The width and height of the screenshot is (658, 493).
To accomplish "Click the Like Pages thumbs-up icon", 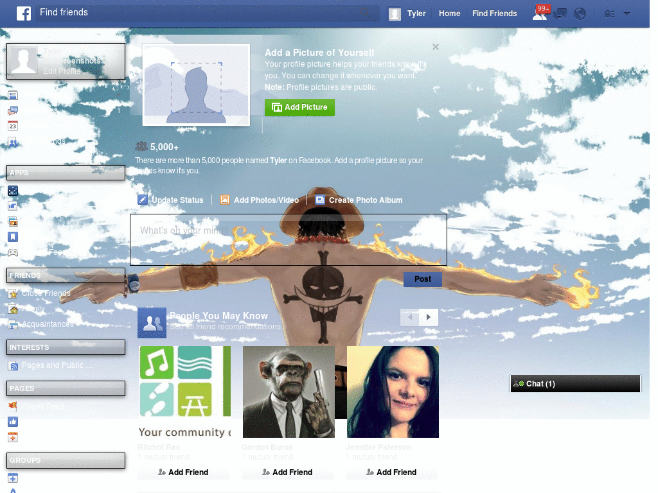I will (13, 422).
